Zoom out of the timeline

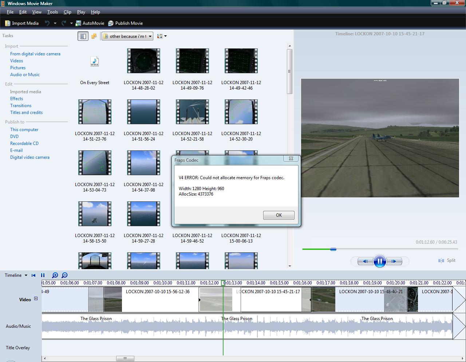(64, 275)
